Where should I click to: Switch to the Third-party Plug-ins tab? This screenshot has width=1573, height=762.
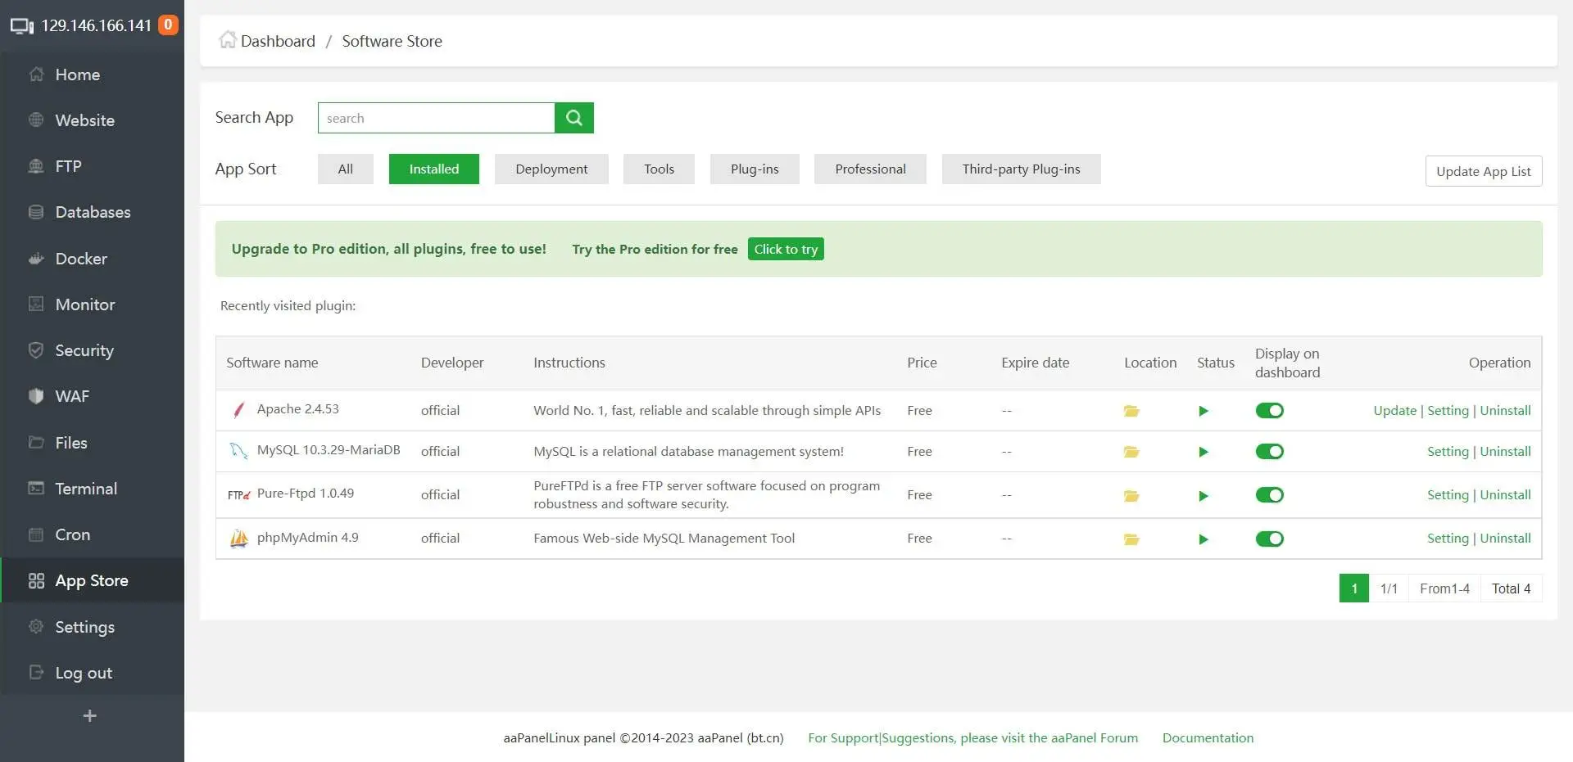[x=1021, y=169]
